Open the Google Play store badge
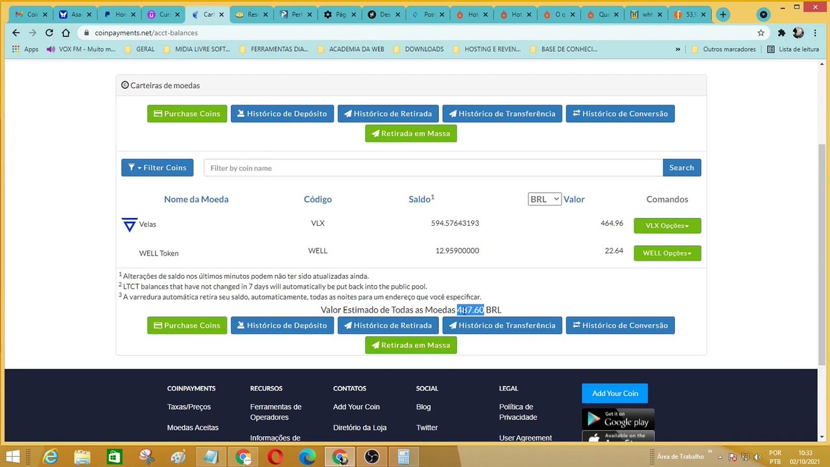 point(618,418)
